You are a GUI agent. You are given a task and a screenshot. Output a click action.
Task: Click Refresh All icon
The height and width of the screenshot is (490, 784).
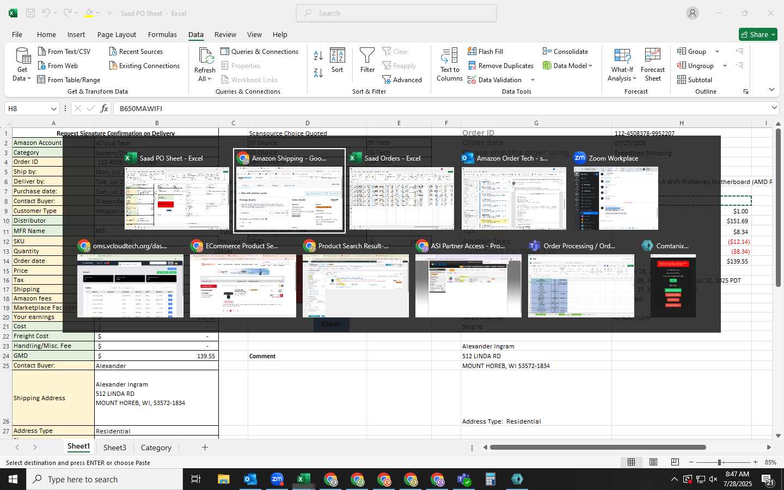click(x=205, y=56)
